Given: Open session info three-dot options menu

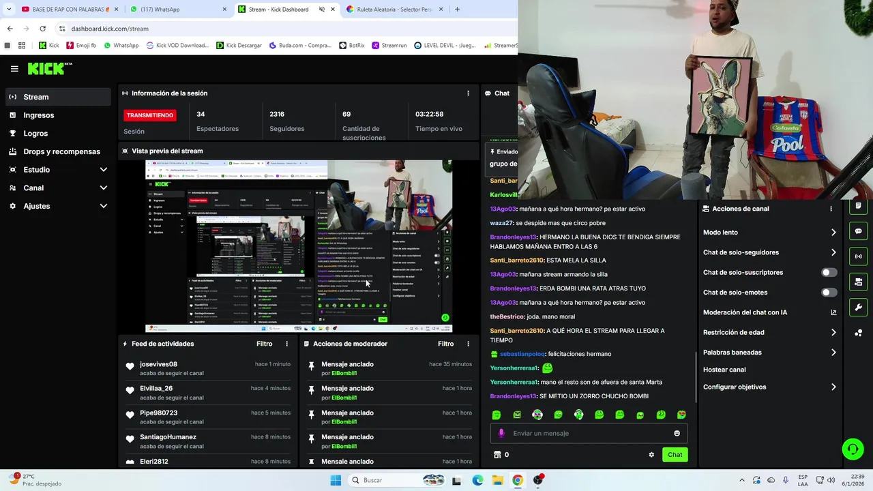Looking at the screenshot, I should pyautogui.click(x=468, y=93).
